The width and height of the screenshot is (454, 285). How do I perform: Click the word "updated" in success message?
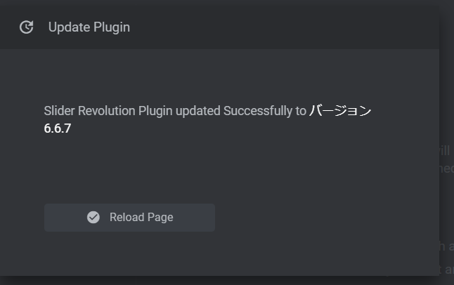point(197,111)
